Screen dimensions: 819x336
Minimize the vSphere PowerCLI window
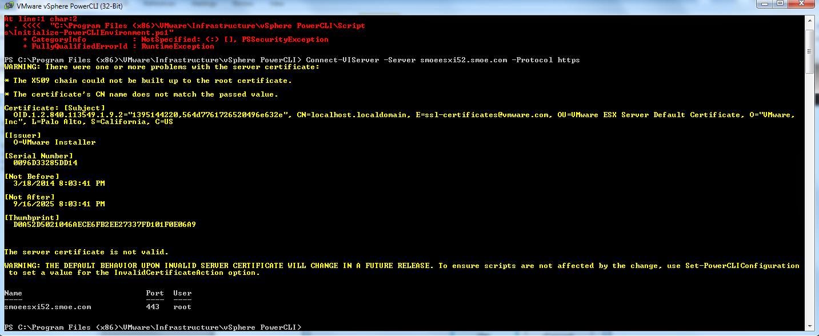click(x=765, y=3)
